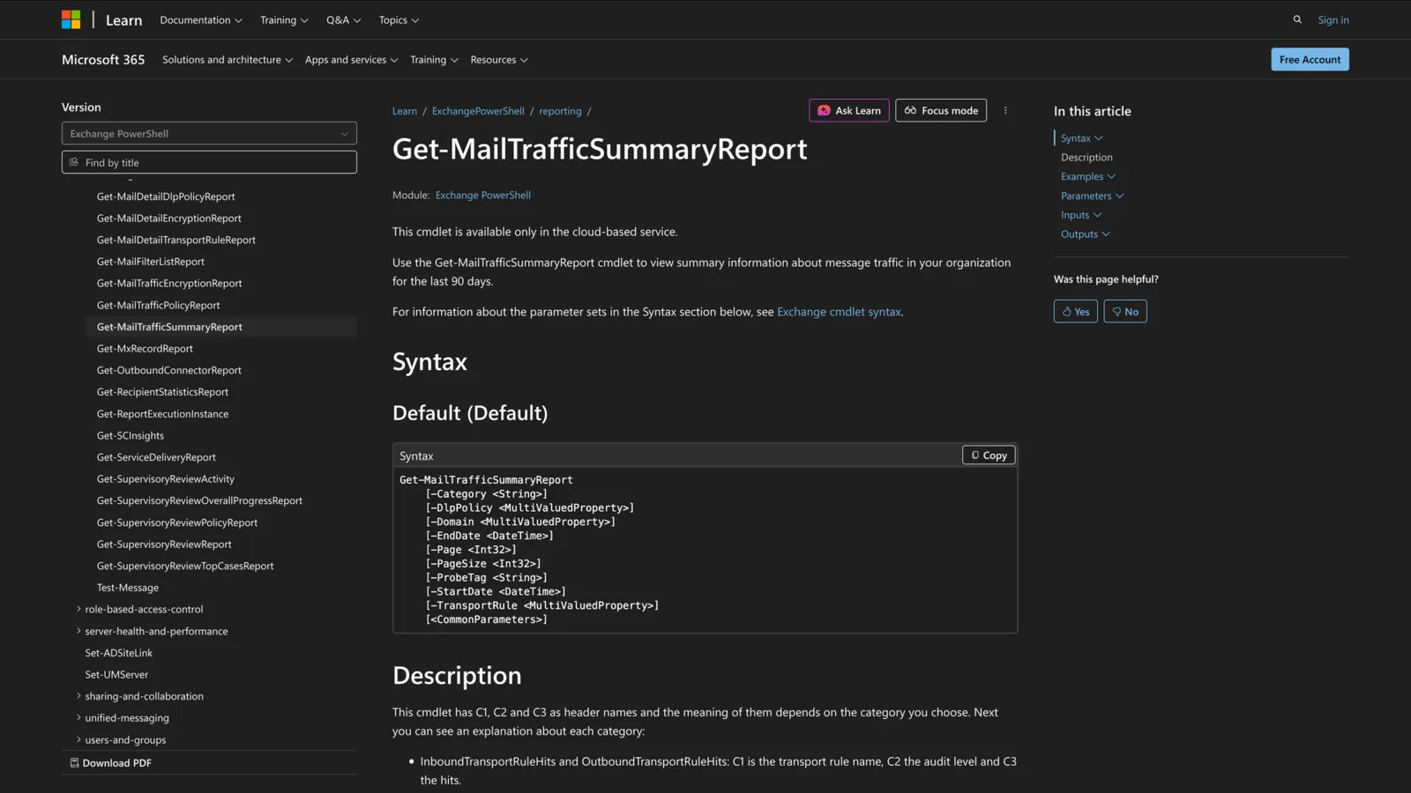Open Get-MailDetailTransportRuleReport article
The height and width of the screenshot is (793, 1411).
tap(176, 240)
